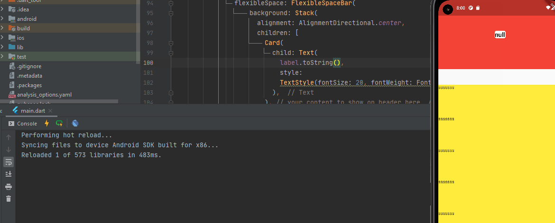Image resolution: width=555 pixels, height=223 pixels.
Task: Expand the test folder
Action: (x=2, y=56)
